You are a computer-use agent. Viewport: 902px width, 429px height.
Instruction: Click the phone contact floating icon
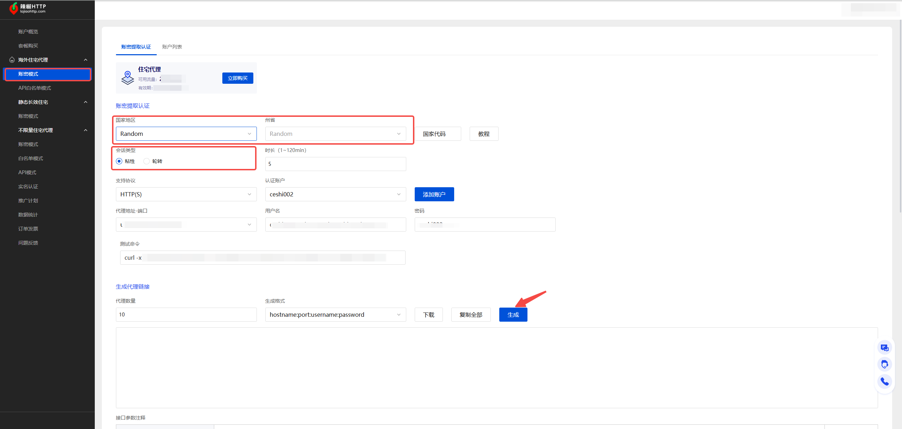point(884,381)
